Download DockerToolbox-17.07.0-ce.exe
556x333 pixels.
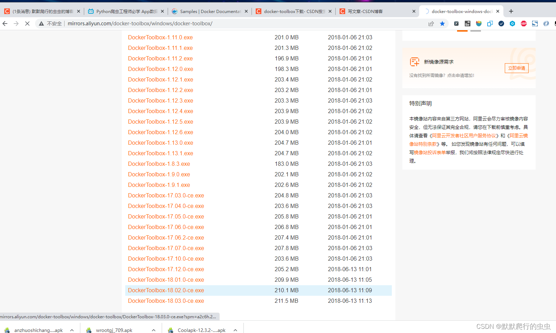pyautogui.click(x=166, y=248)
